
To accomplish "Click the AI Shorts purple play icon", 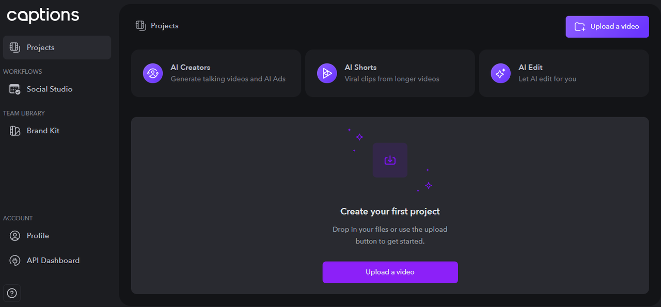I will (x=327, y=73).
